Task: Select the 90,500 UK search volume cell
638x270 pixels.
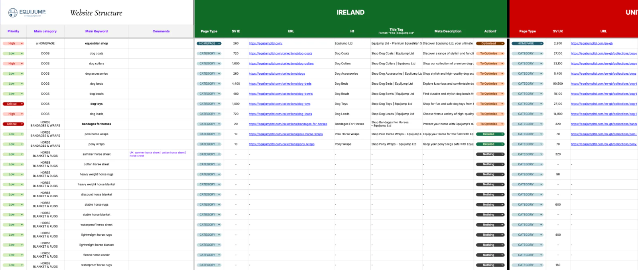Action: point(558,84)
